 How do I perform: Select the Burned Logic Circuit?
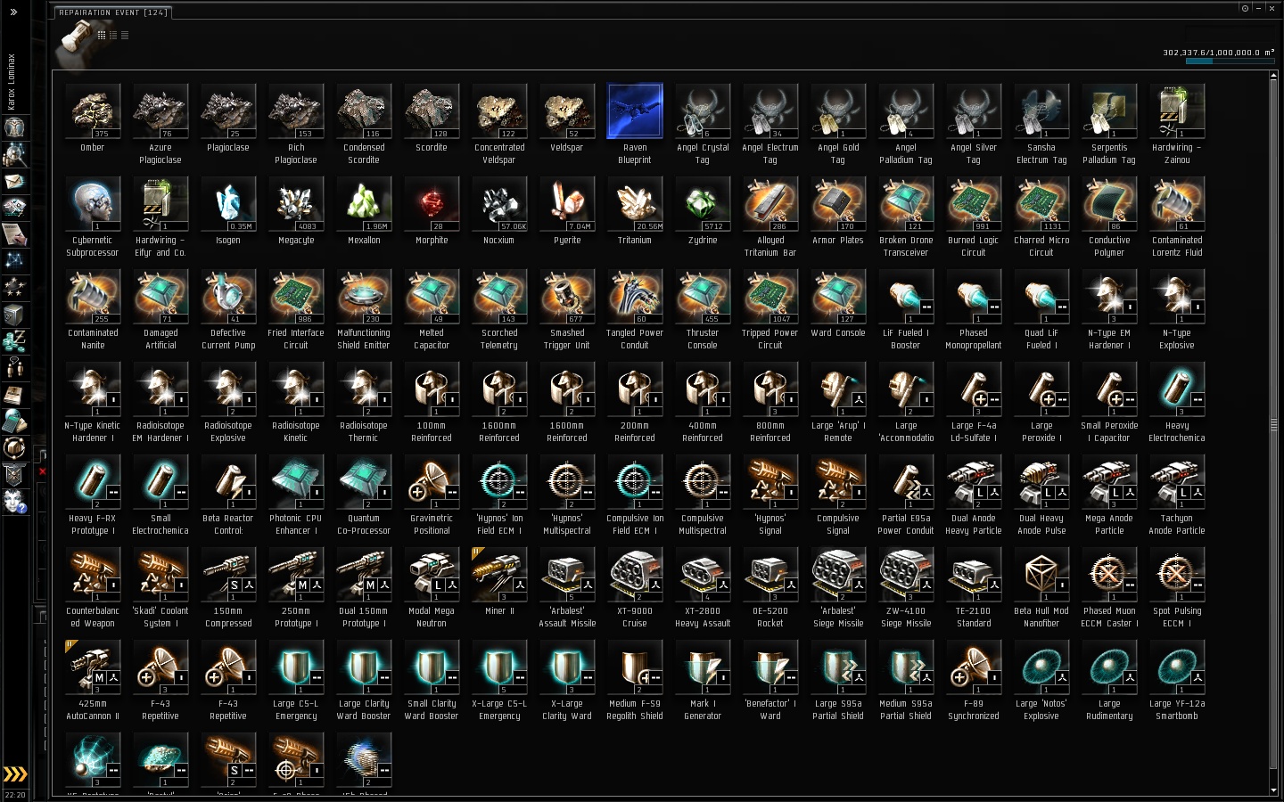pyautogui.click(x=974, y=217)
